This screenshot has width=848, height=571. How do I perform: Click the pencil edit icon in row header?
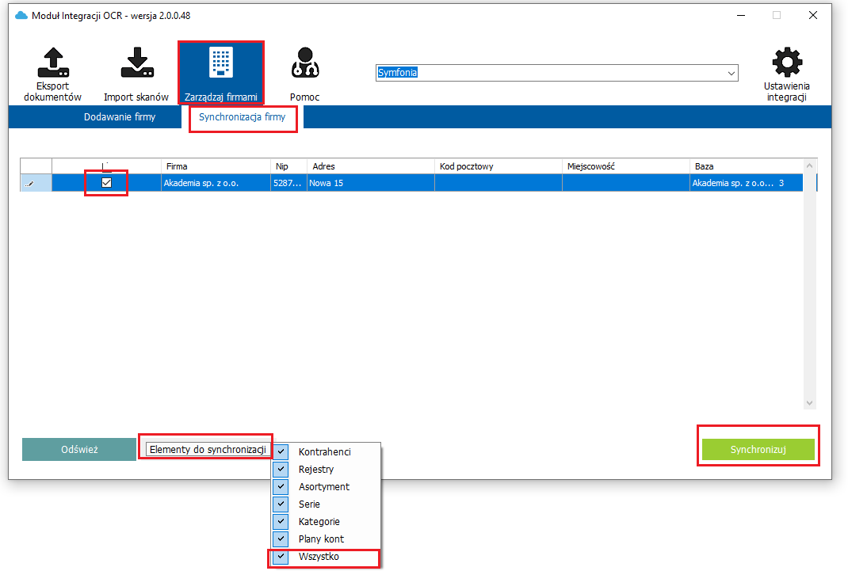(x=29, y=184)
